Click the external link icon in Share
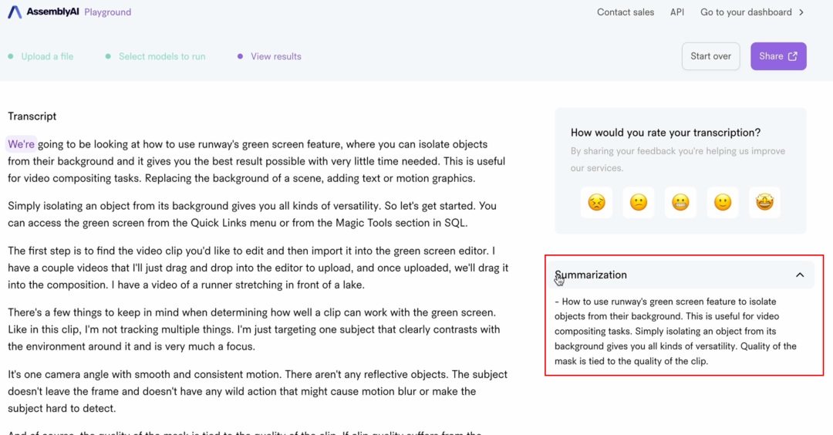The width and height of the screenshot is (833, 435). click(x=793, y=56)
